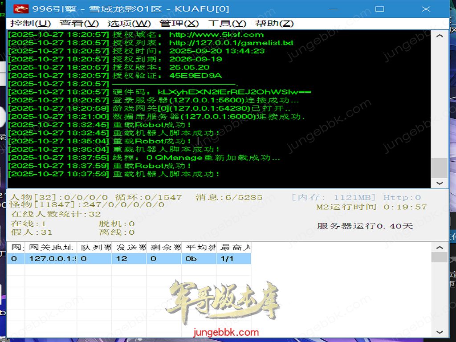Sort by the 网关地址 column header
Viewport: 456px width, 342px height.
(51, 248)
